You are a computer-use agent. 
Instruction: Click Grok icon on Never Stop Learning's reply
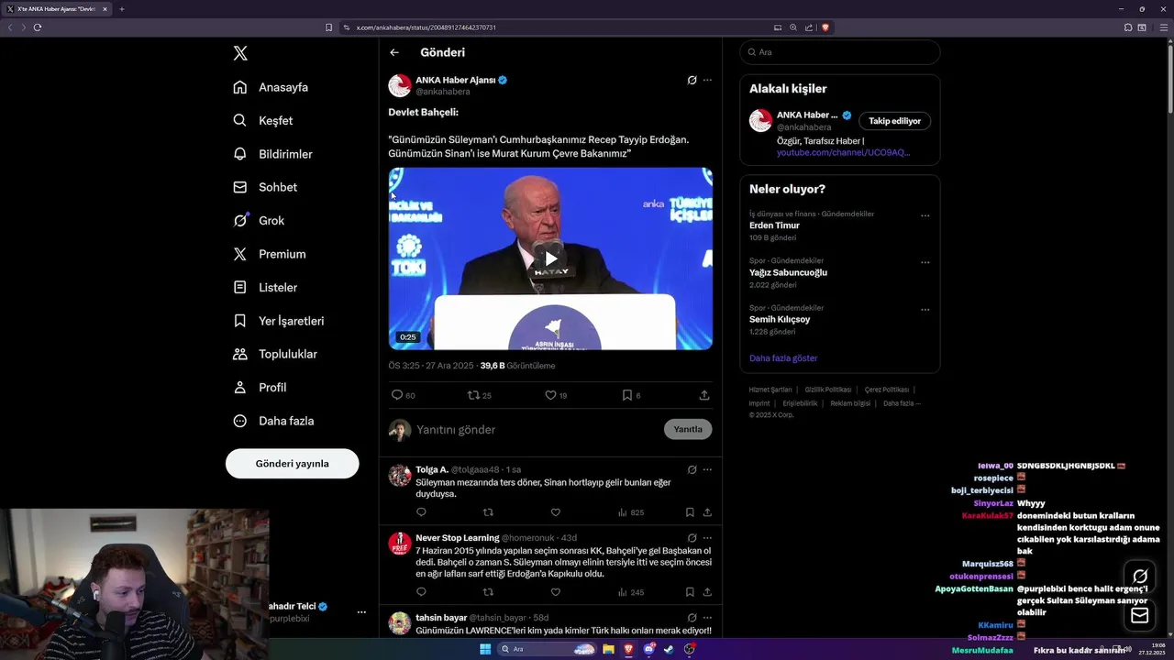(x=692, y=537)
